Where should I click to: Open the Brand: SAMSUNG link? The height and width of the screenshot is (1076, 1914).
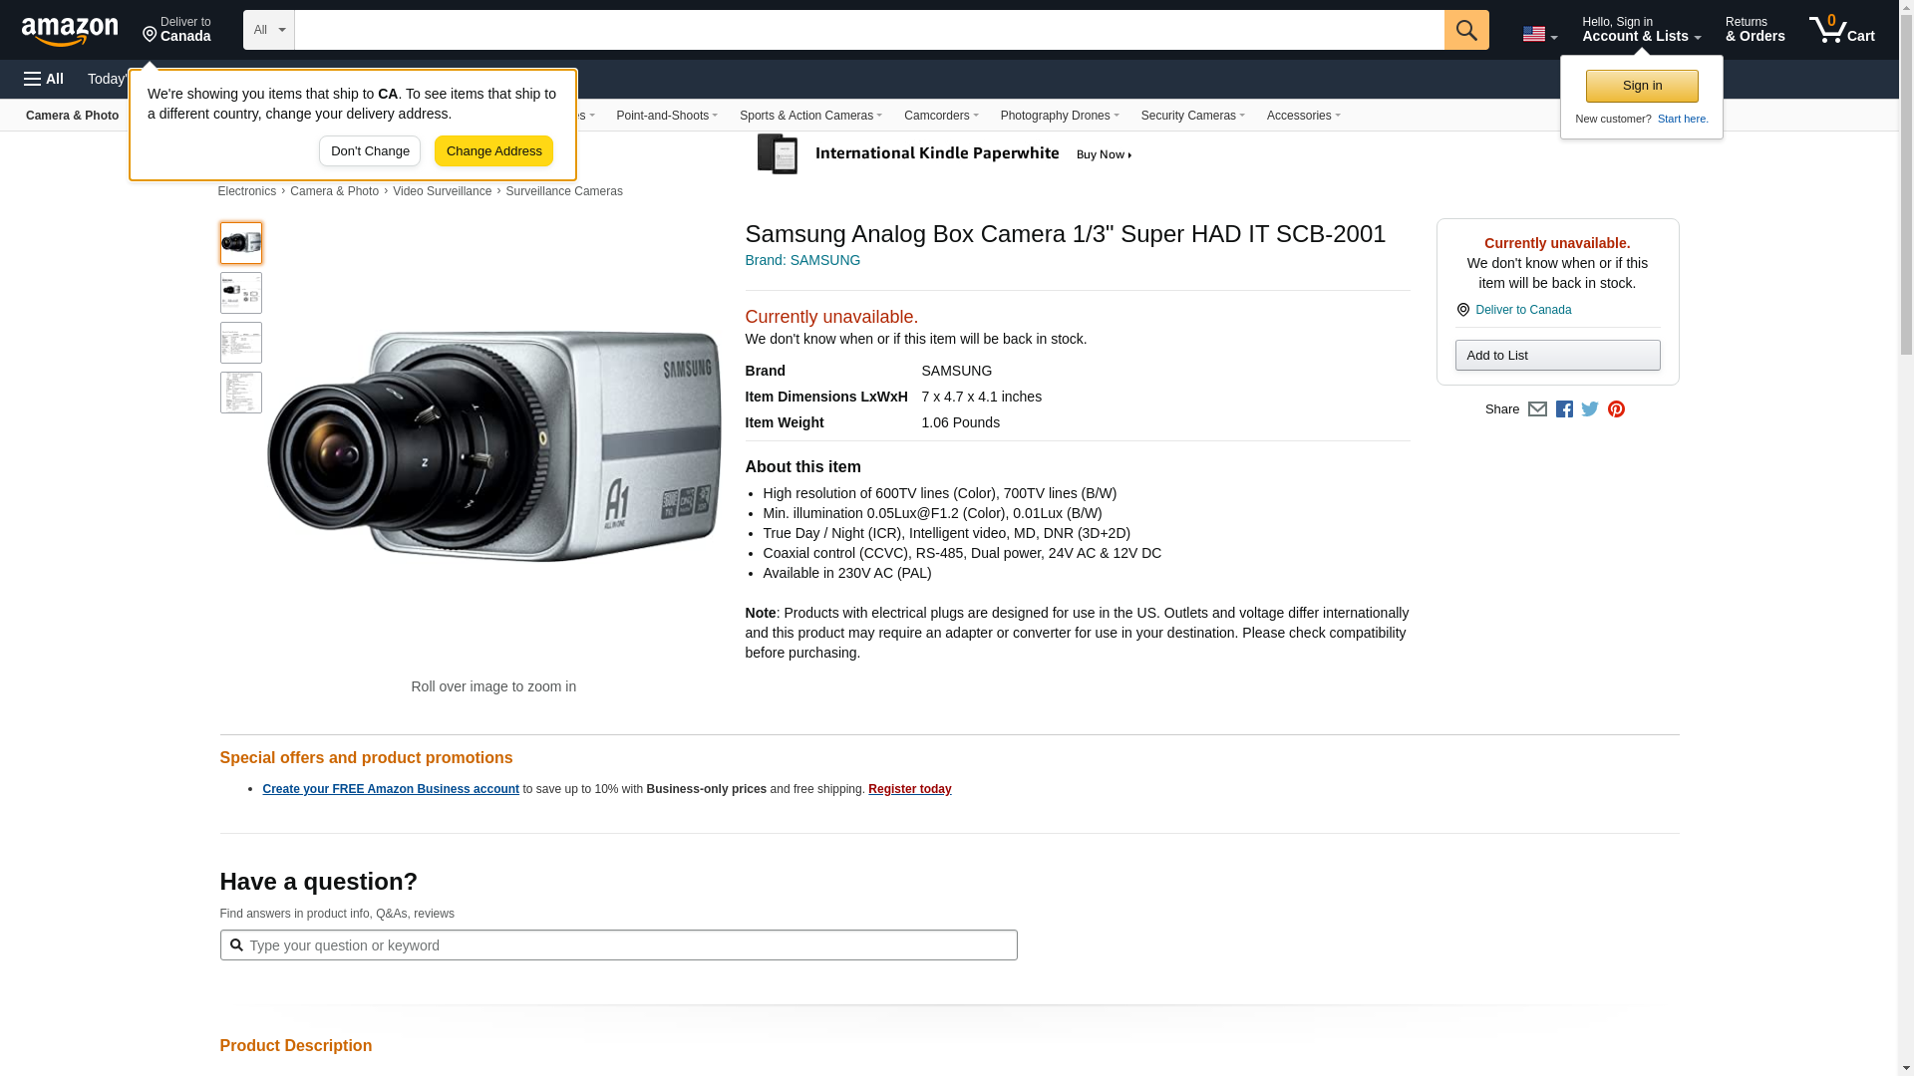tap(802, 260)
